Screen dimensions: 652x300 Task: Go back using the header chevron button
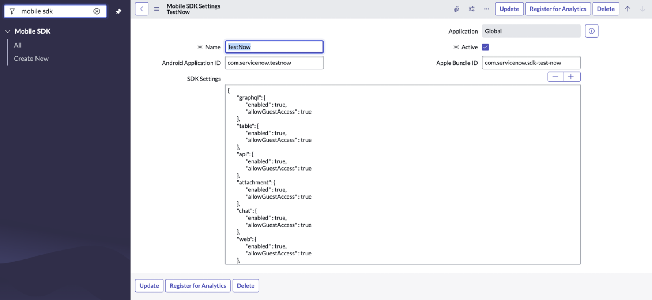tap(141, 9)
